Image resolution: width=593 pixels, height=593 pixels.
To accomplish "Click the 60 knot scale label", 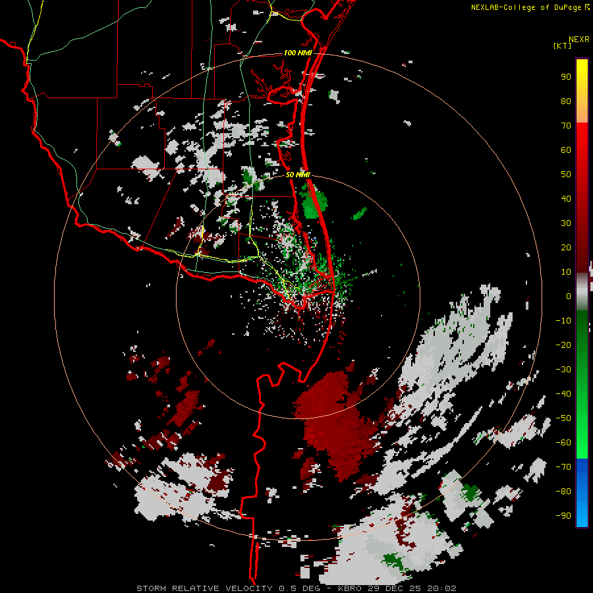I will (566, 150).
